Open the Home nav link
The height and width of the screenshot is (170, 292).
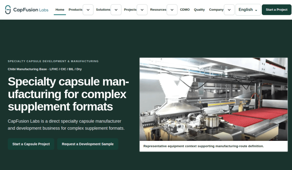(60, 10)
